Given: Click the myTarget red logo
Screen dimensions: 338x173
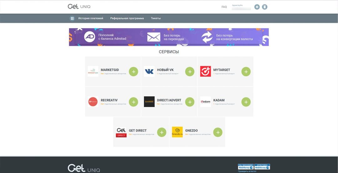Looking at the screenshot, I should (205, 72).
